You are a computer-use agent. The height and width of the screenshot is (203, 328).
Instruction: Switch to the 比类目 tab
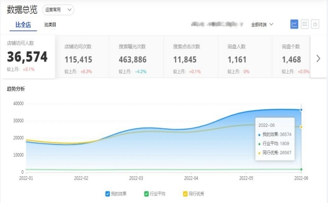tap(50, 24)
